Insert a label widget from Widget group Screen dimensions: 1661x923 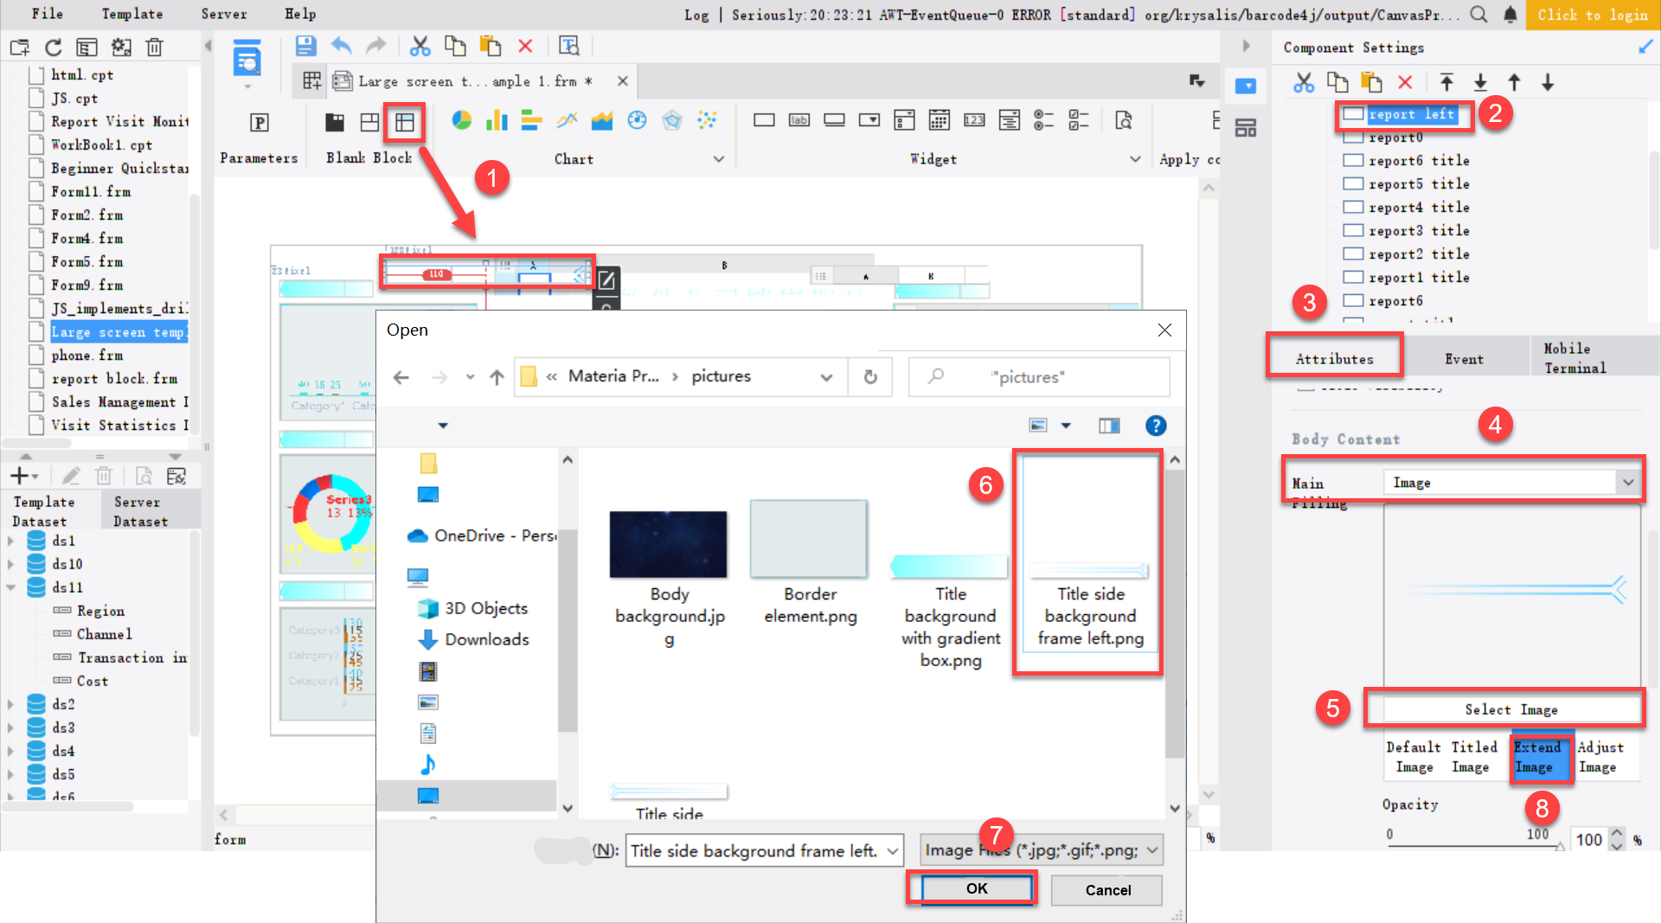(x=799, y=120)
